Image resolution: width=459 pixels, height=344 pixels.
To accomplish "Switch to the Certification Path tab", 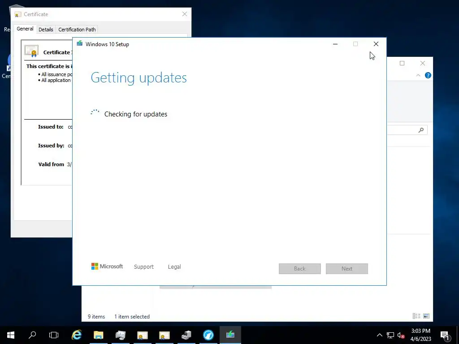I will 77,30.
